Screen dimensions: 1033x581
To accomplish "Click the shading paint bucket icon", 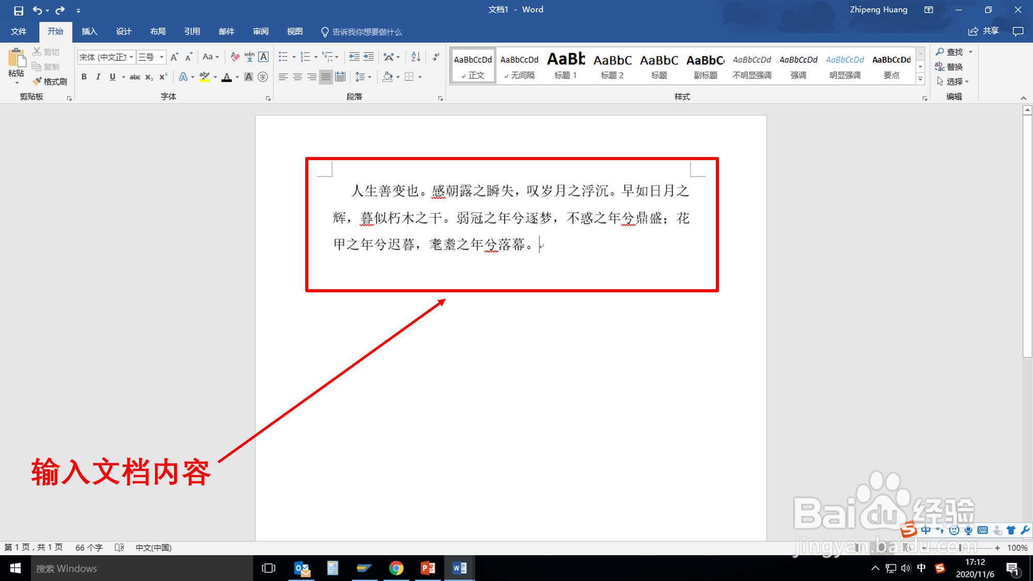I will point(387,77).
